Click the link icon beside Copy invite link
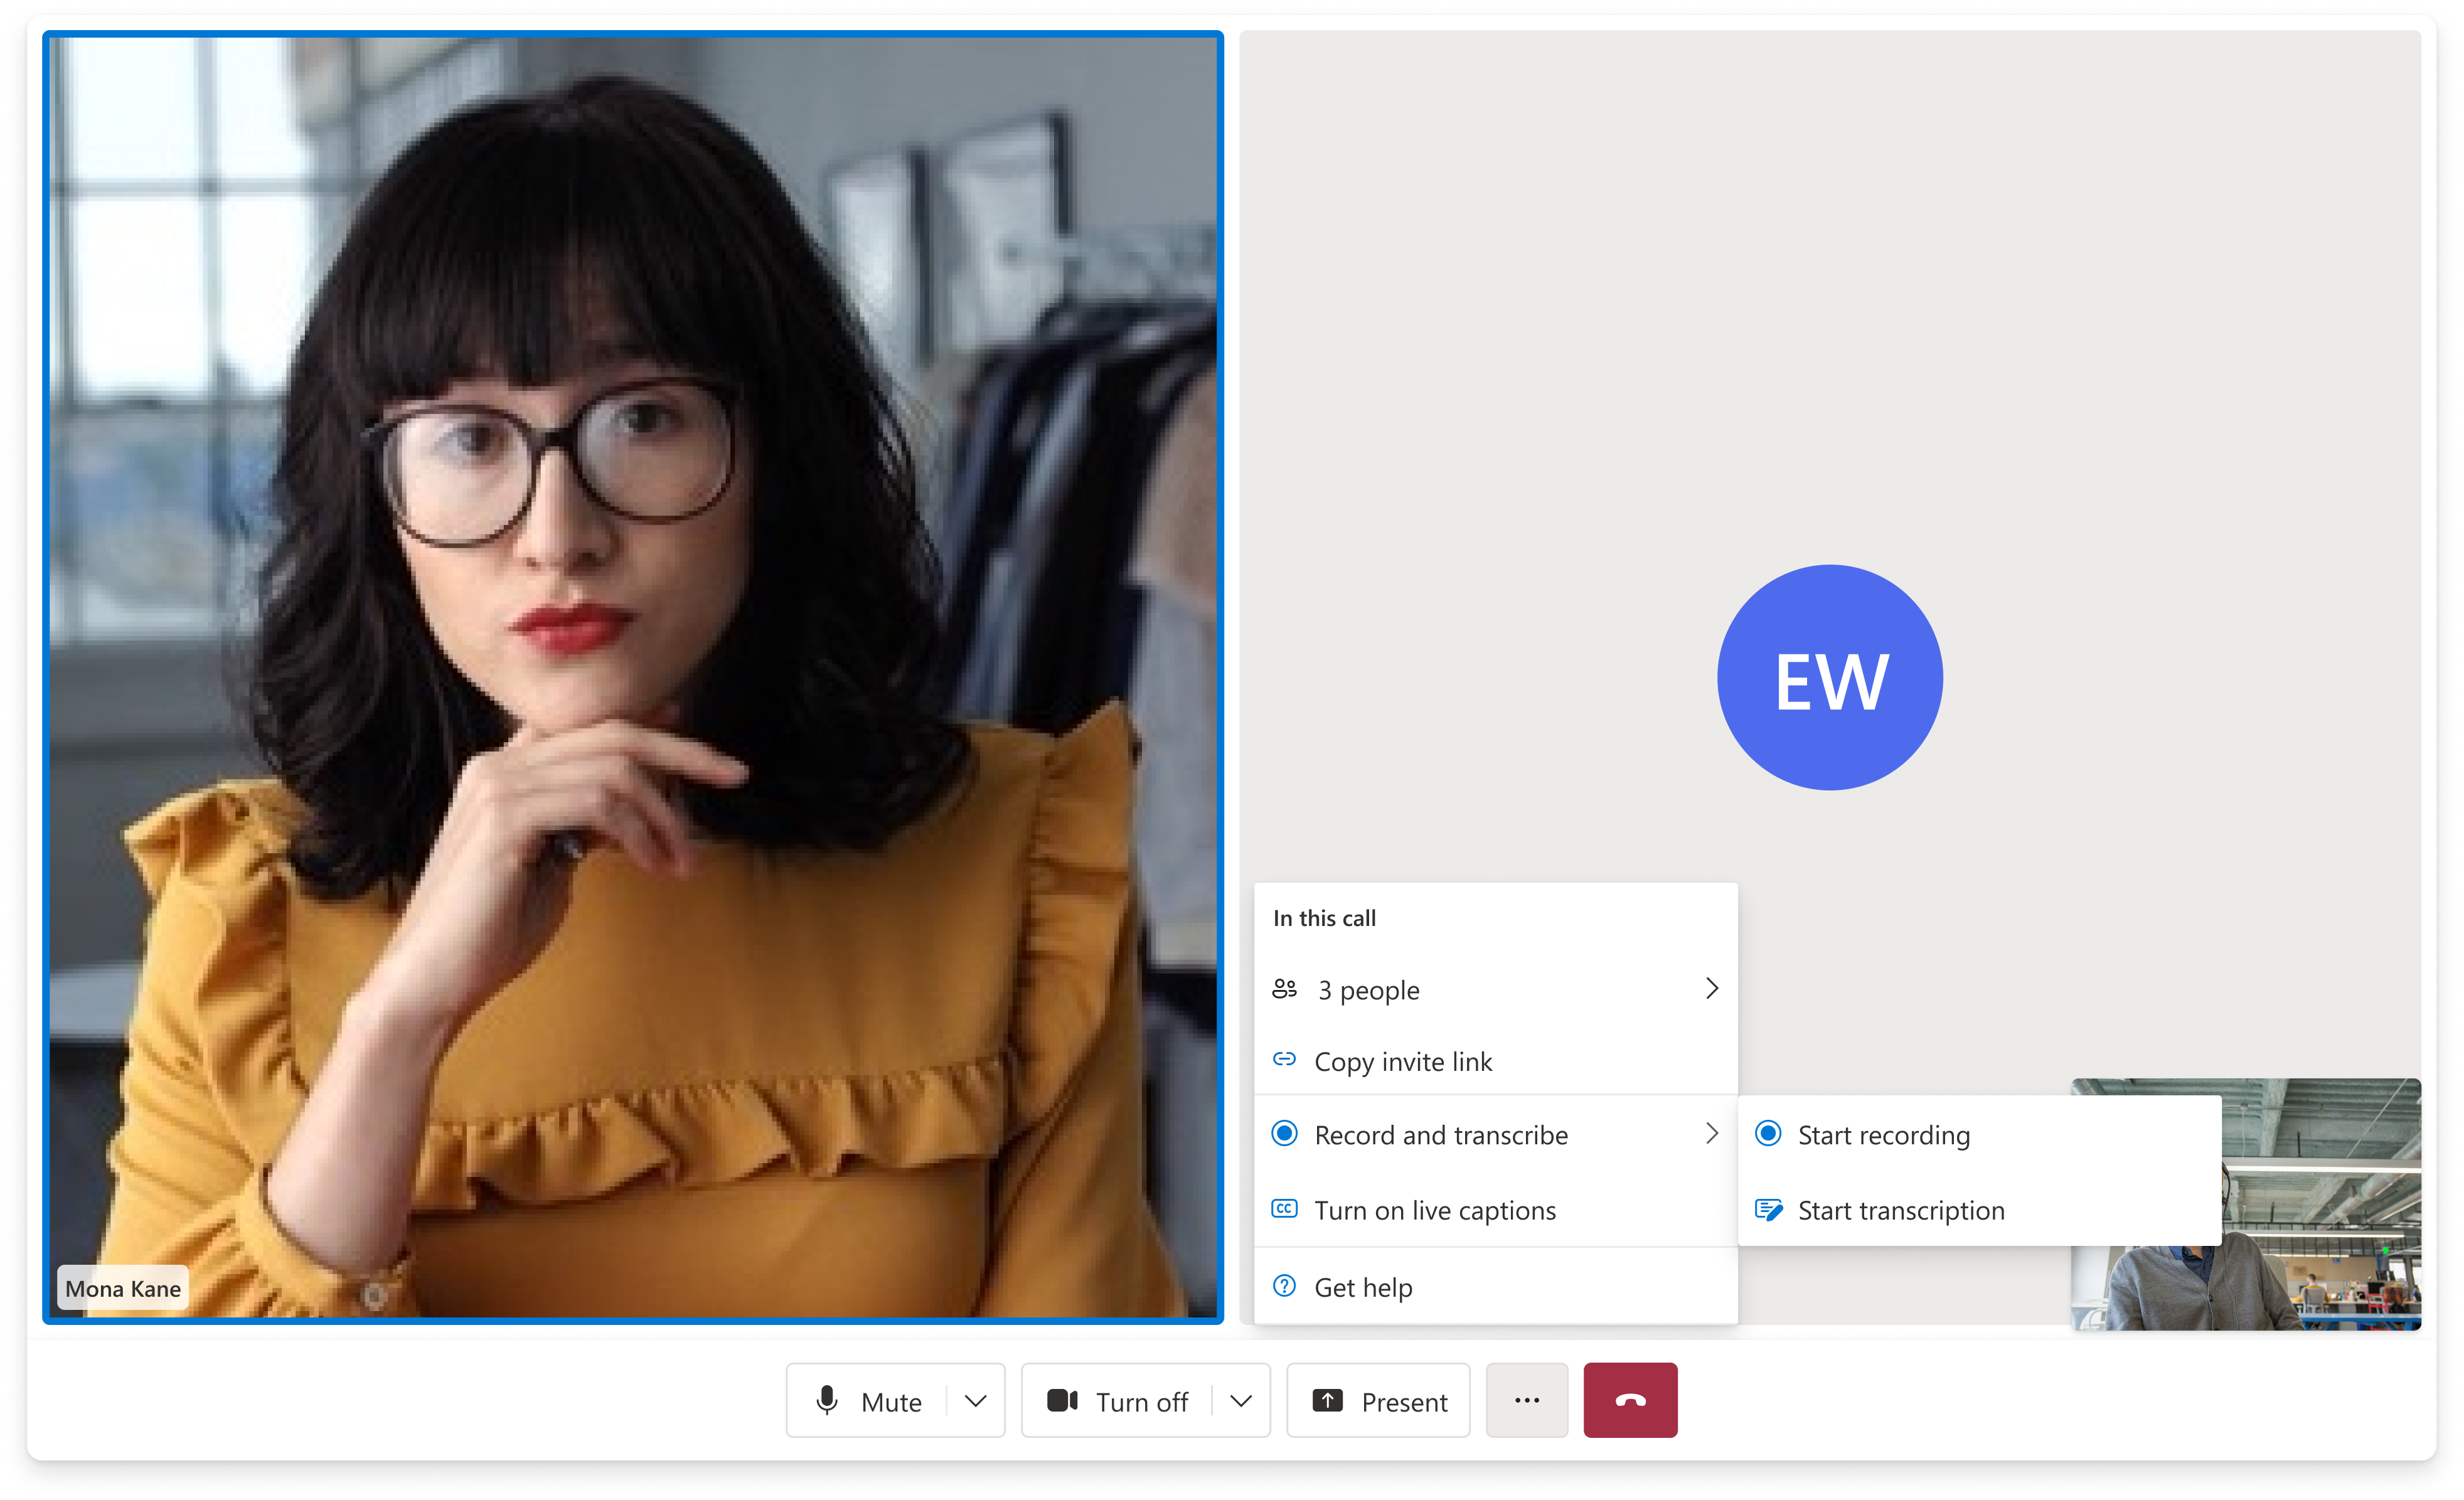 pos(1284,1060)
